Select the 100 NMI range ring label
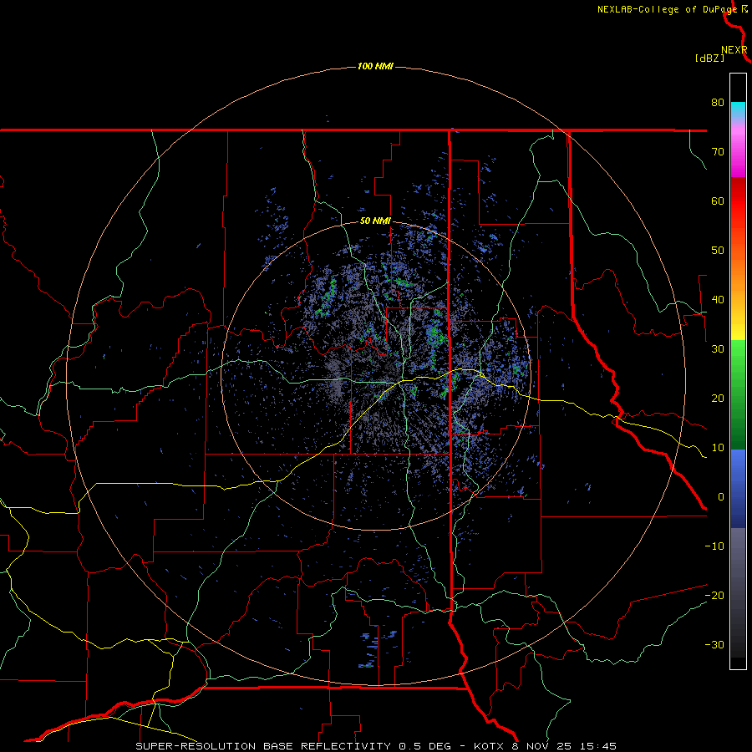The width and height of the screenshot is (752, 752). (x=375, y=66)
